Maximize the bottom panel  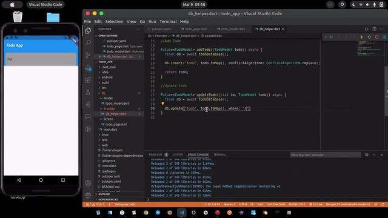click(x=374, y=155)
